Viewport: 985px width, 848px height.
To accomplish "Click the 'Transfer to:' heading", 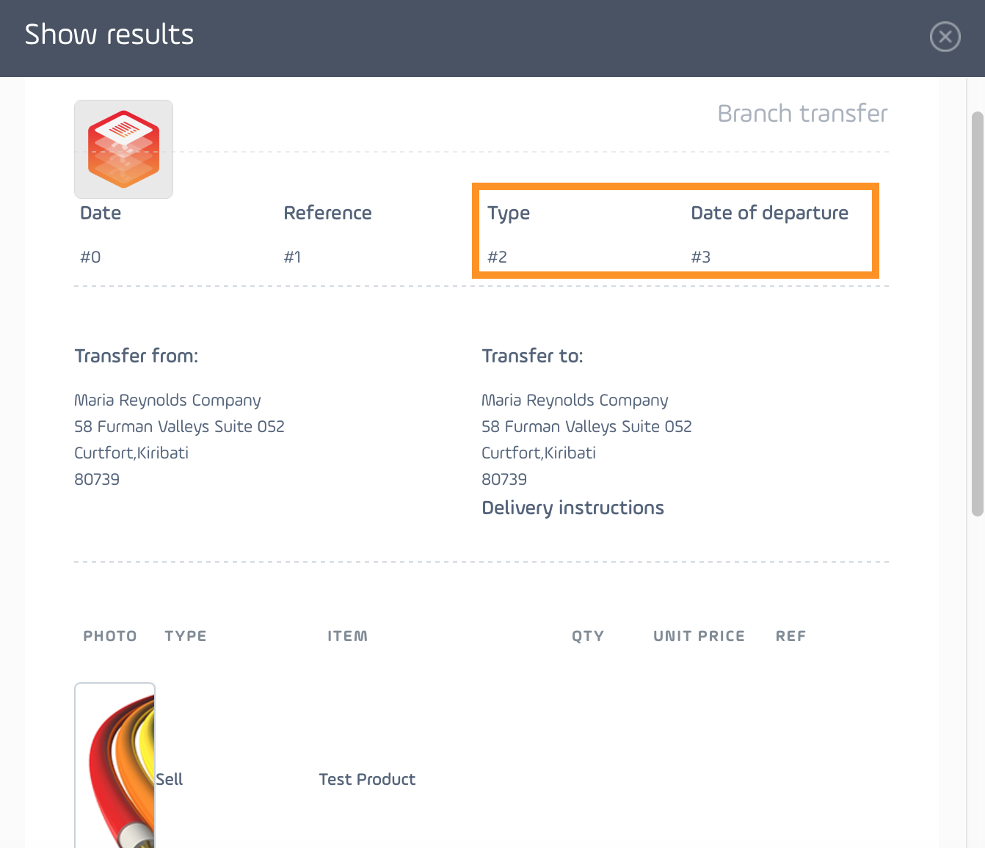I will point(532,356).
